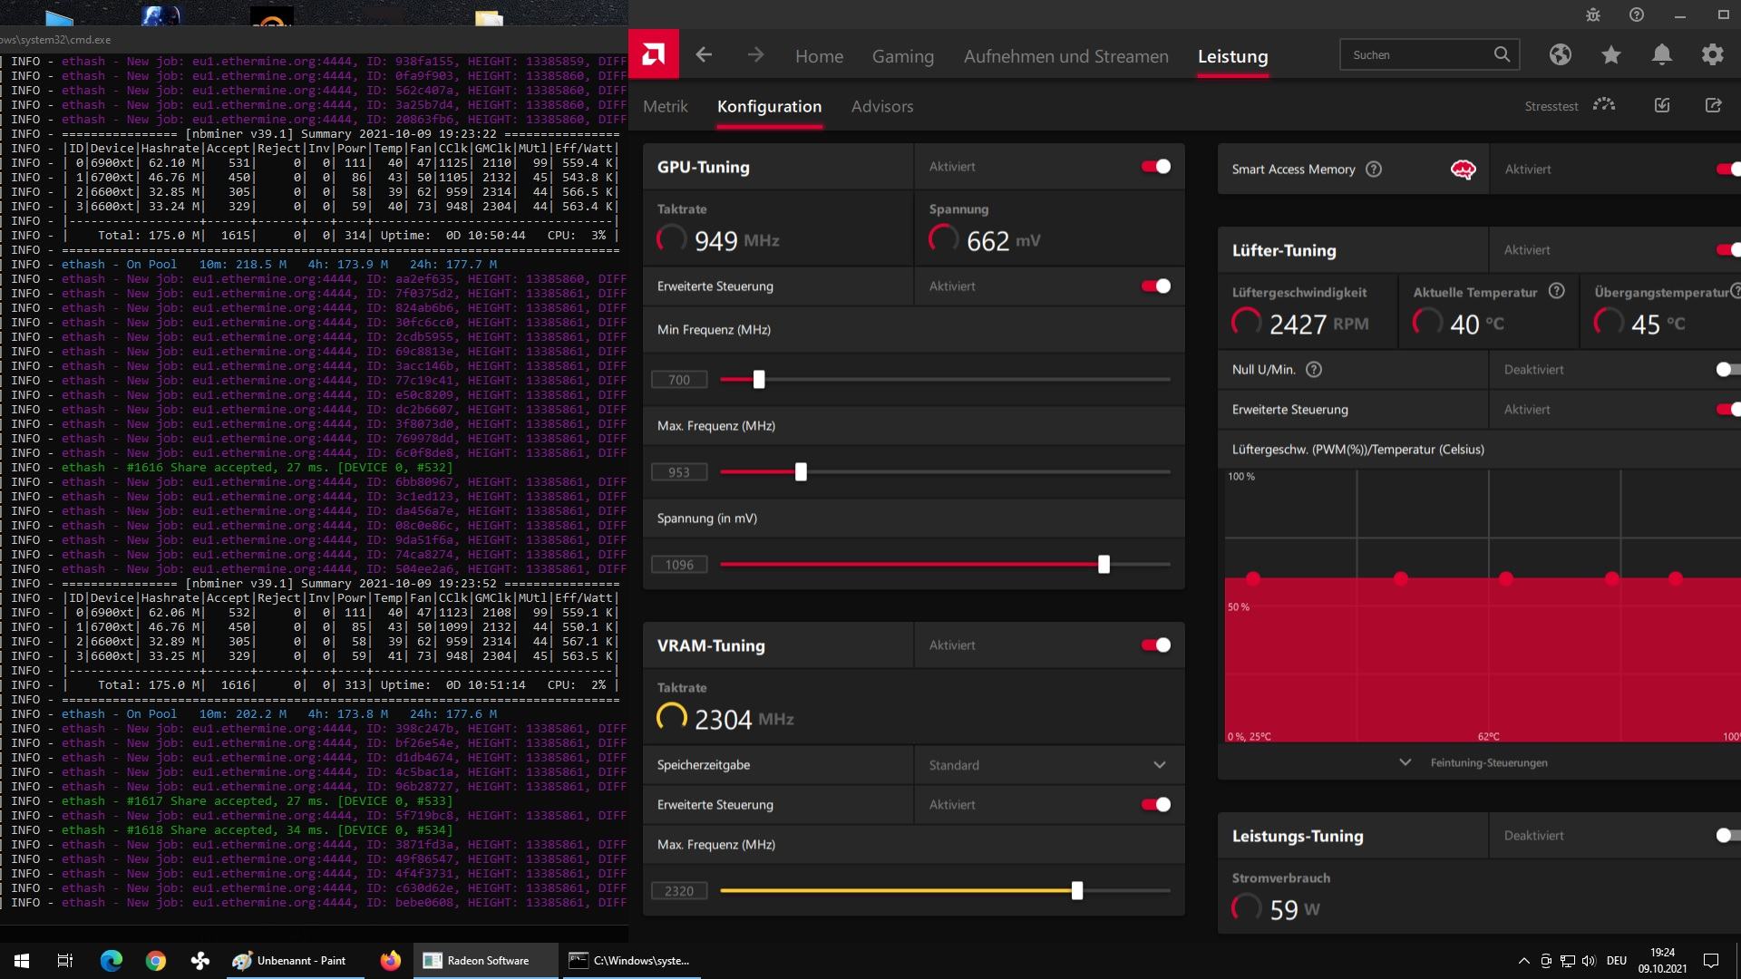The image size is (1741, 979).
Task: Select the leftmost fan curve point
Action: pyautogui.click(x=1253, y=578)
